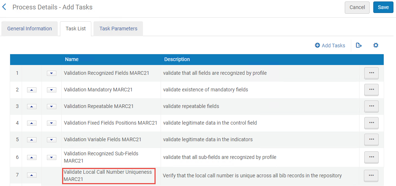This screenshot has width=396, height=186.
Task: Move Validation Variable Fields MARC21 down
Action: click(x=52, y=140)
